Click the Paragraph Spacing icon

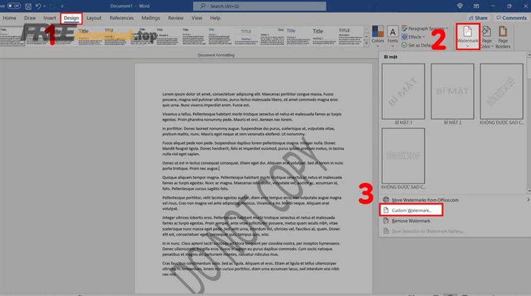[405, 28]
